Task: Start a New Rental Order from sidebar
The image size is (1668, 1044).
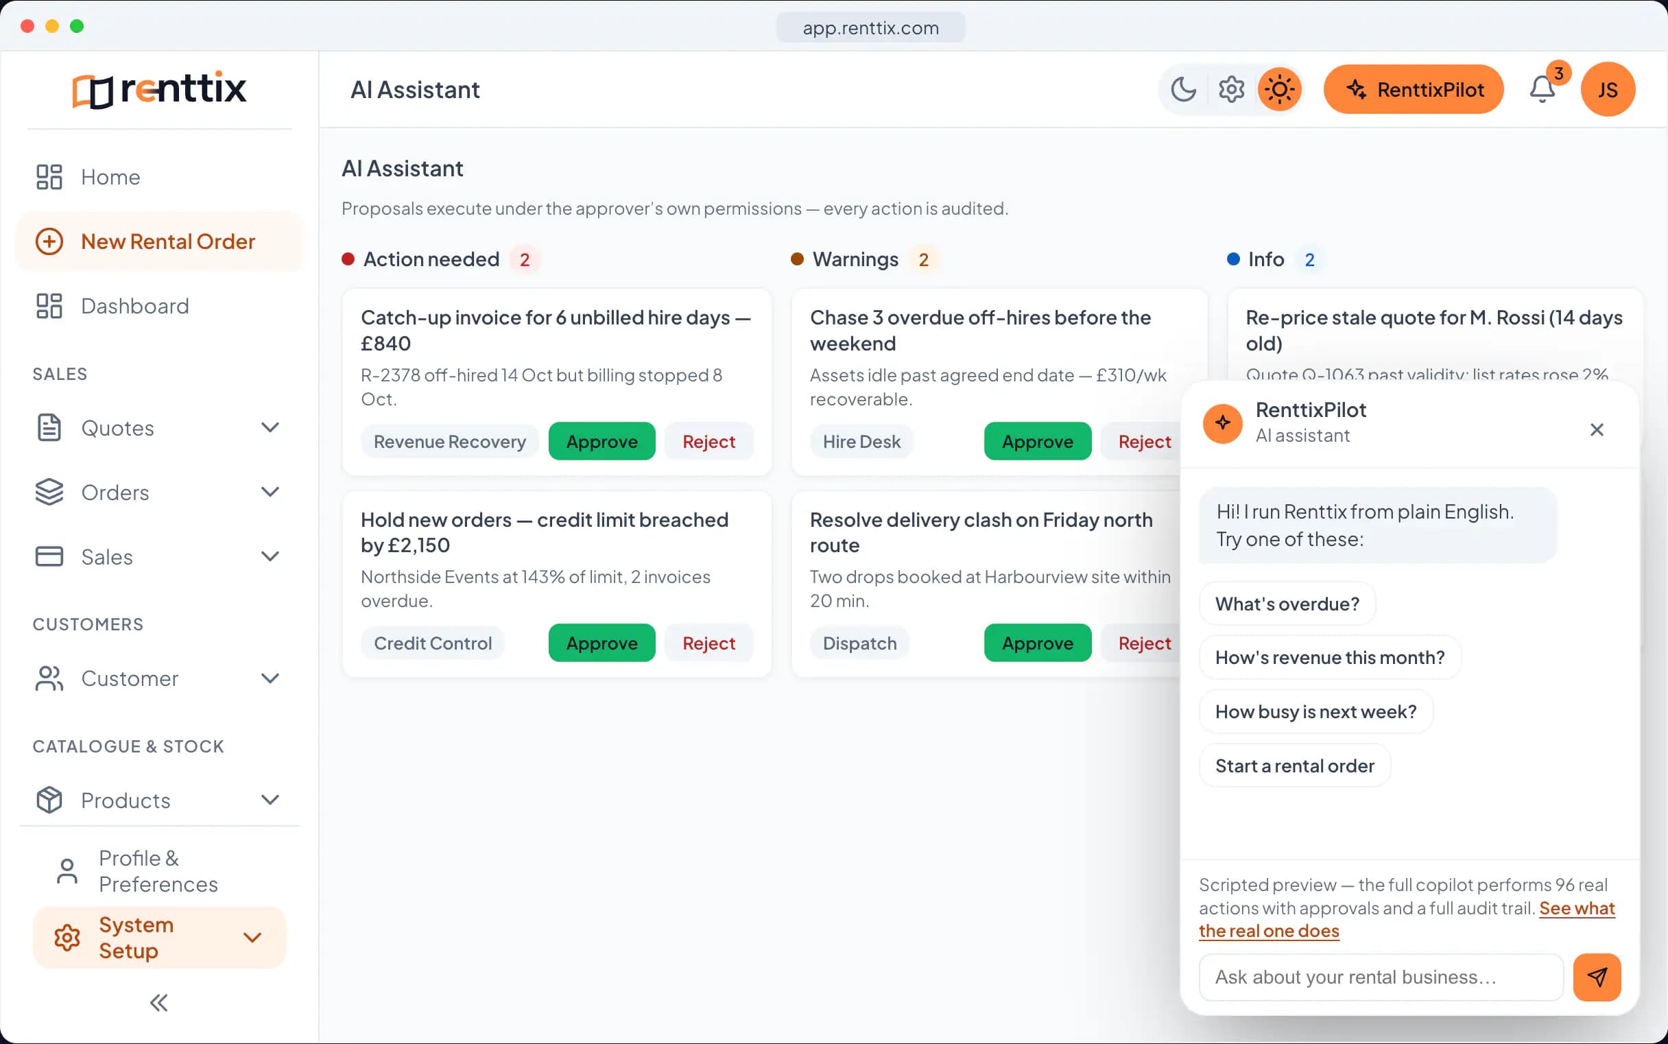Action: click(x=160, y=241)
